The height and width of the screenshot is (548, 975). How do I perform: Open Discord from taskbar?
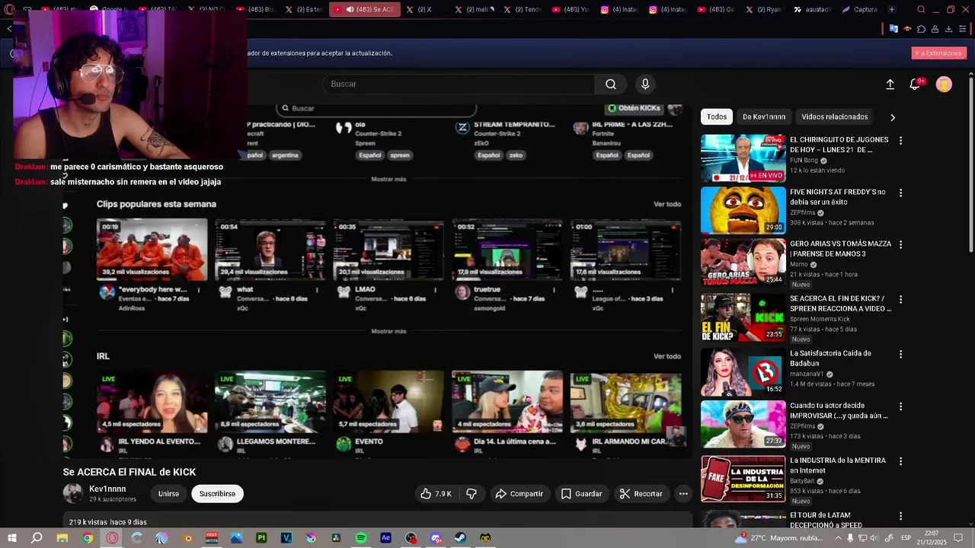click(x=436, y=538)
